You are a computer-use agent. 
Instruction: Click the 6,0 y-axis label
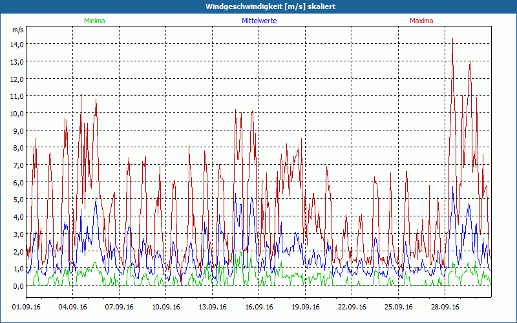pos(19,182)
